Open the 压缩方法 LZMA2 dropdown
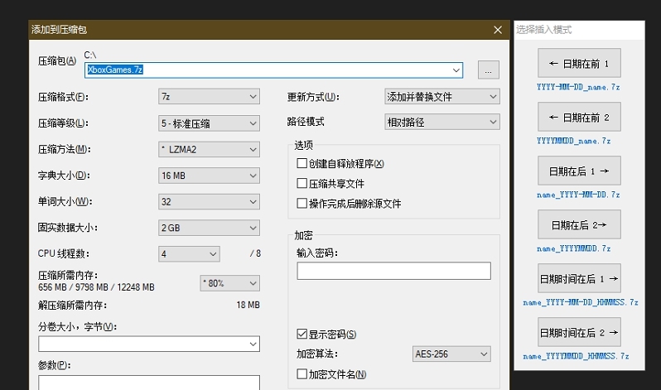 [209, 149]
